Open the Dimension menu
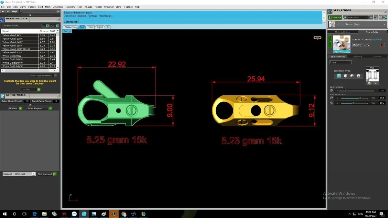The image size is (388, 218). point(58,7)
